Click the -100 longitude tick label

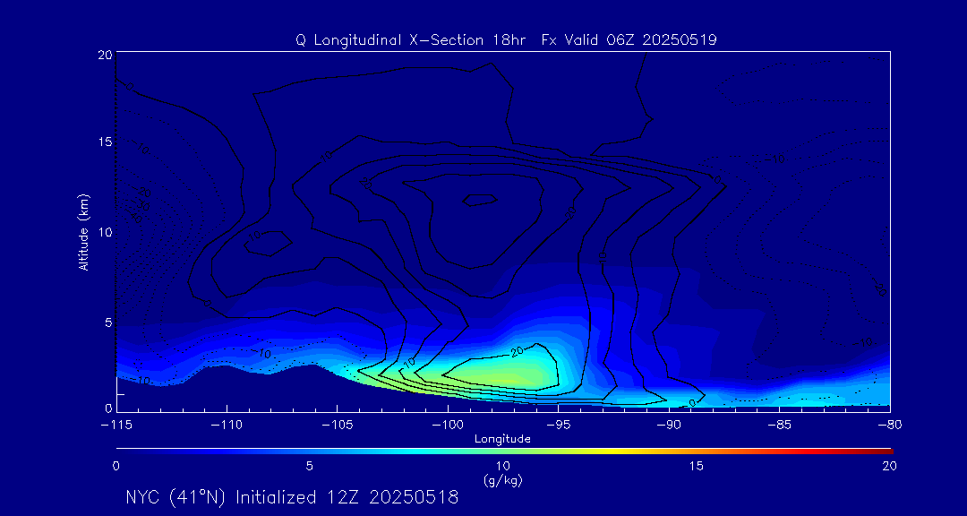tap(448, 425)
